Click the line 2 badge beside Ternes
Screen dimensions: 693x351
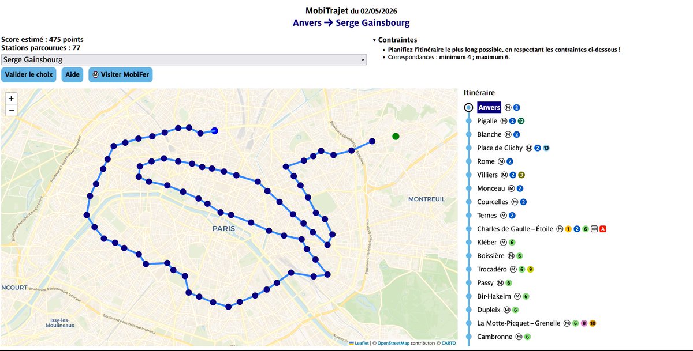(x=512, y=216)
